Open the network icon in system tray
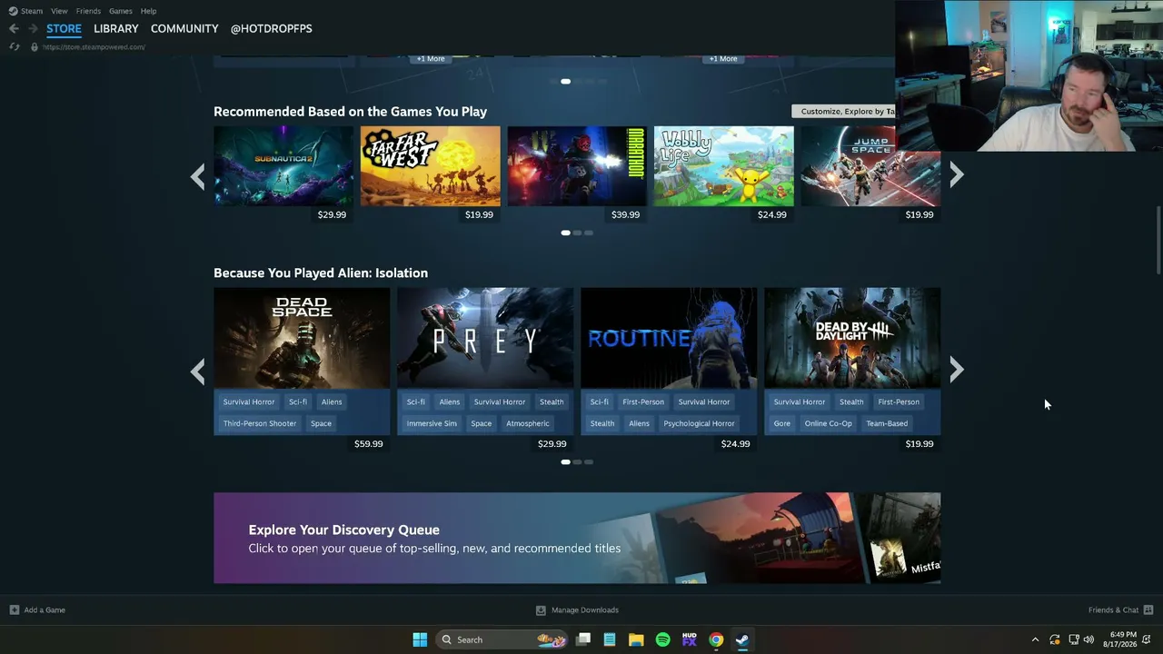Image resolution: width=1163 pixels, height=654 pixels. 1073,639
